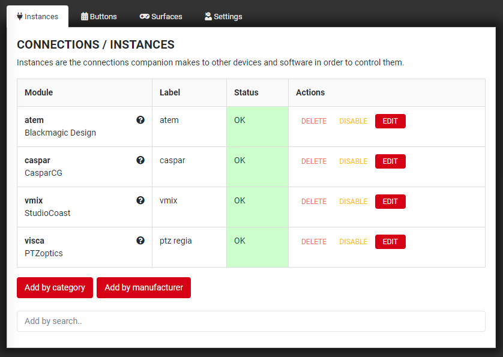Delete the visca ptz regia instance
The height and width of the screenshot is (357, 503).
coord(314,242)
